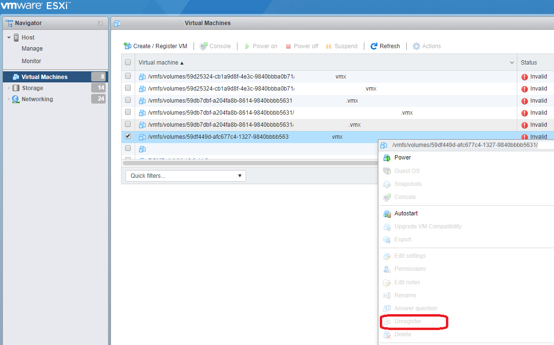
Task: Click the Refresh arrow icon
Action: pos(374,46)
